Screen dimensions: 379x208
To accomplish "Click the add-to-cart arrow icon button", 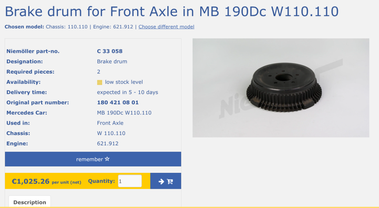I will click(x=166, y=181).
